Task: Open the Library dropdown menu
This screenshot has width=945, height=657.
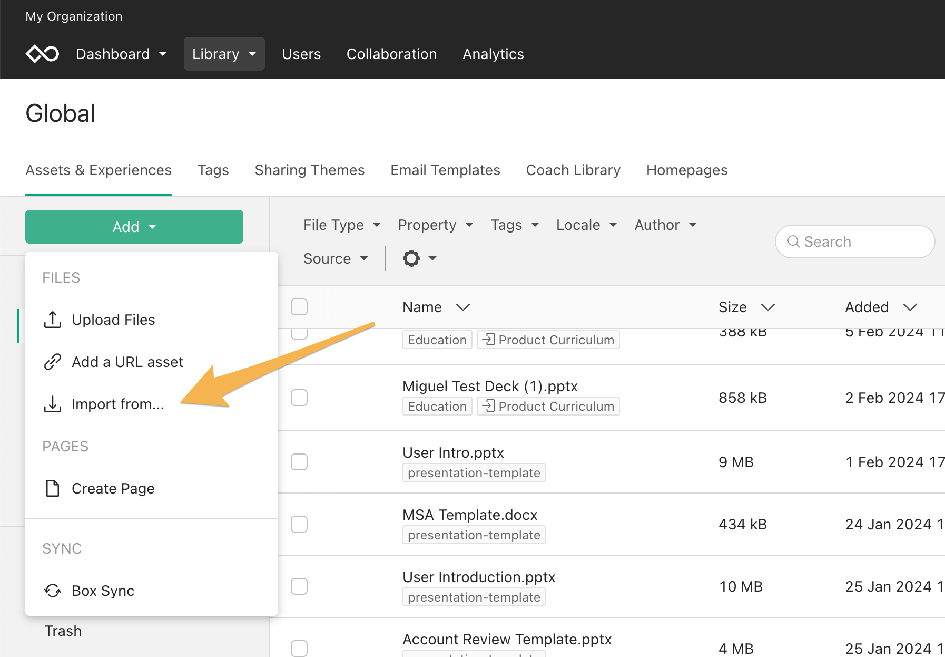Action: click(224, 54)
